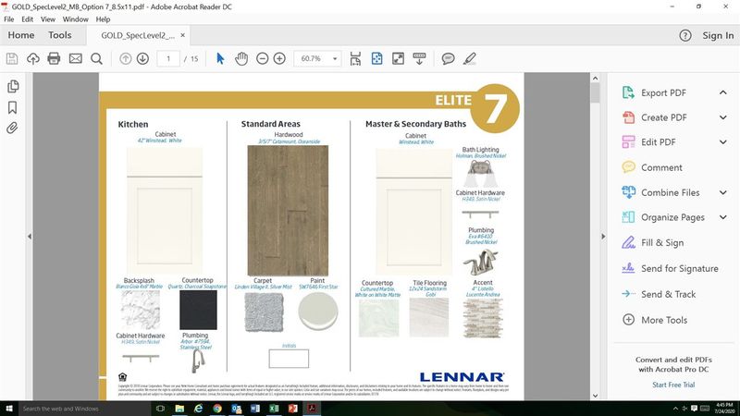740x416 pixels.
Task: Open the Edit PDF tool
Action: [x=658, y=142]
